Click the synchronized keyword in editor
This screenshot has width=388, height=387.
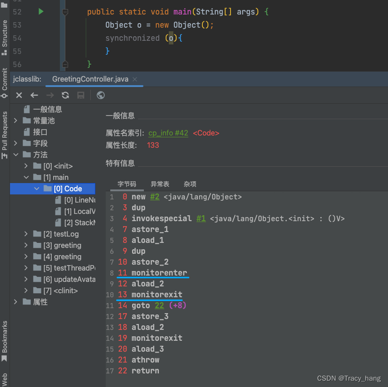(133, 38)
